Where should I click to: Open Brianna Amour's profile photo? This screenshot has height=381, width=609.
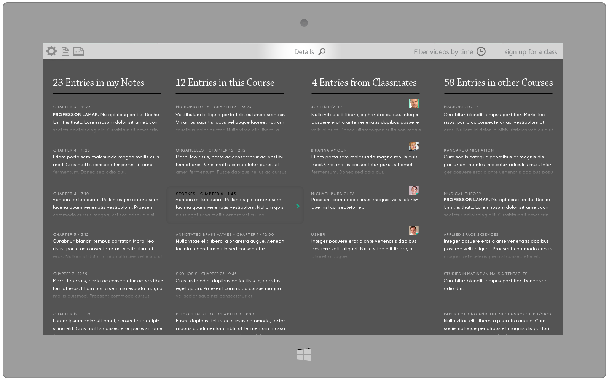coord(414,146)
